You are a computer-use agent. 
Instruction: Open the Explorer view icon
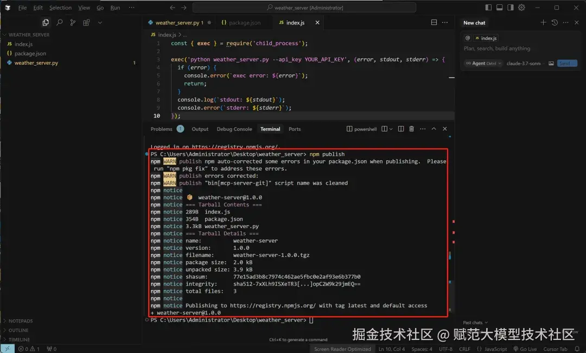(x=46, y=22)
